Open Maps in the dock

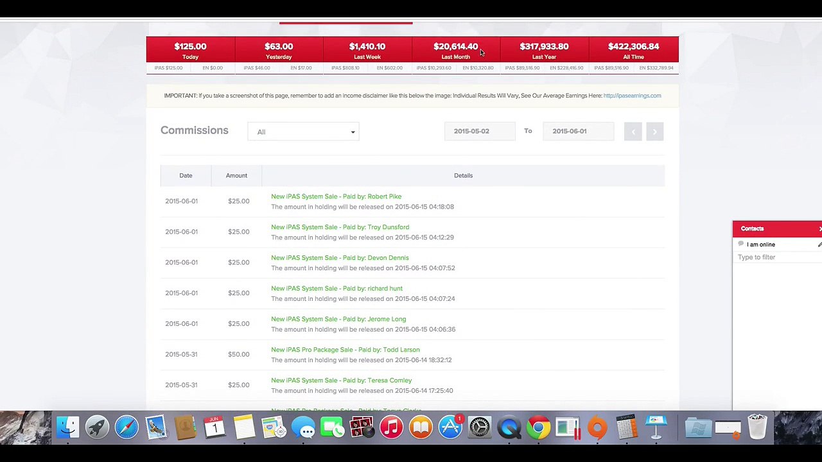coord(274,427)
